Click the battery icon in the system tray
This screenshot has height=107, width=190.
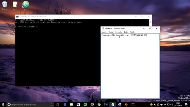(x=158, y=104)
